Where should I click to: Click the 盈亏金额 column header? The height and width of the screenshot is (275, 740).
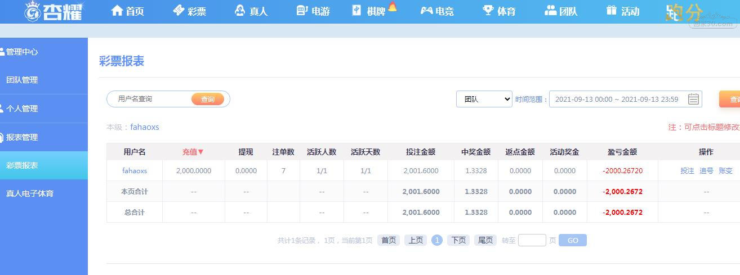click(x=622, y=152)
